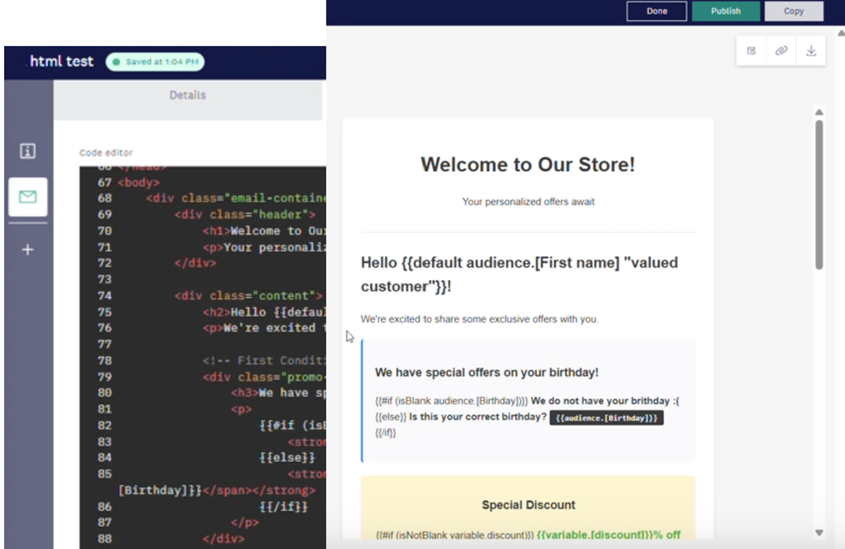The image size is (845, 549).
Task: Click the preview vertical scrollbar thumb
Action: coord(819,193)
